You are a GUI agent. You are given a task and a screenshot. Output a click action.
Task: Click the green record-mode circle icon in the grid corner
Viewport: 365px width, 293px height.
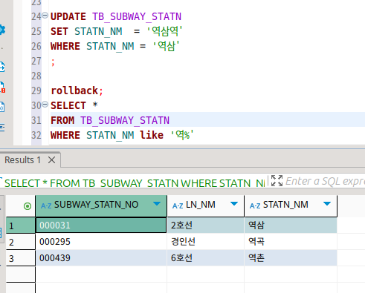click(x=28, y=206)
